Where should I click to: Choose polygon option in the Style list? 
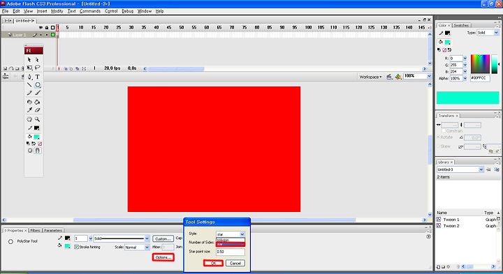pos(231,240)
